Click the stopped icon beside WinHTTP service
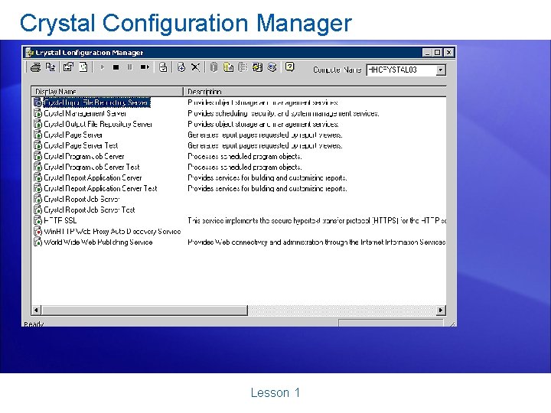This screenshot has width=551, height=413. point(38,232)
